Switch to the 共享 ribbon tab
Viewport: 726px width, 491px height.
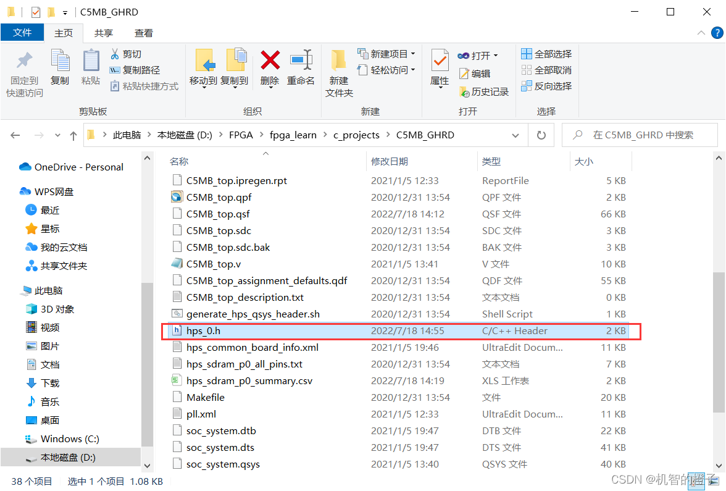pos(103,33)
